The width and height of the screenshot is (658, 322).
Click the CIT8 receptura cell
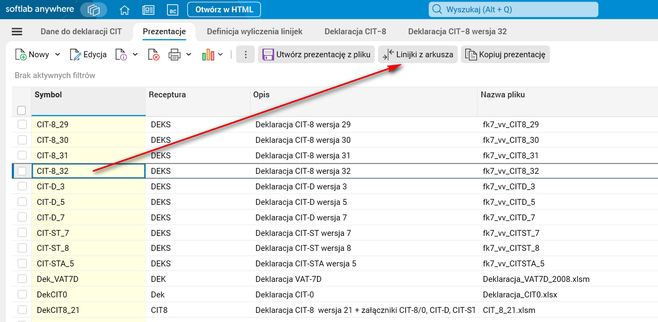tap(198, 310)
